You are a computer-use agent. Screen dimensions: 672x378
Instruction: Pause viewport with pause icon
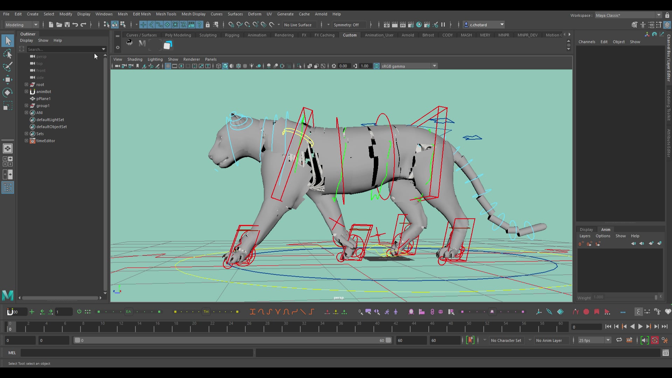point(443,24)
